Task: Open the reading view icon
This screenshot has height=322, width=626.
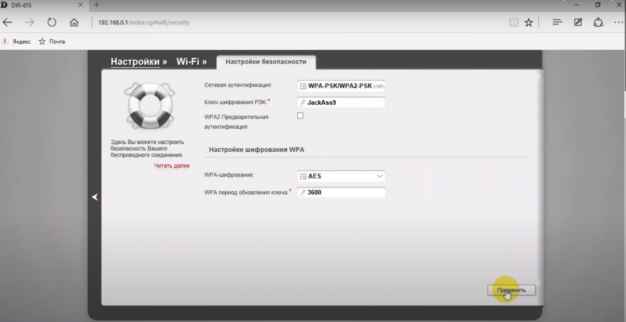Action: (513, 23)
